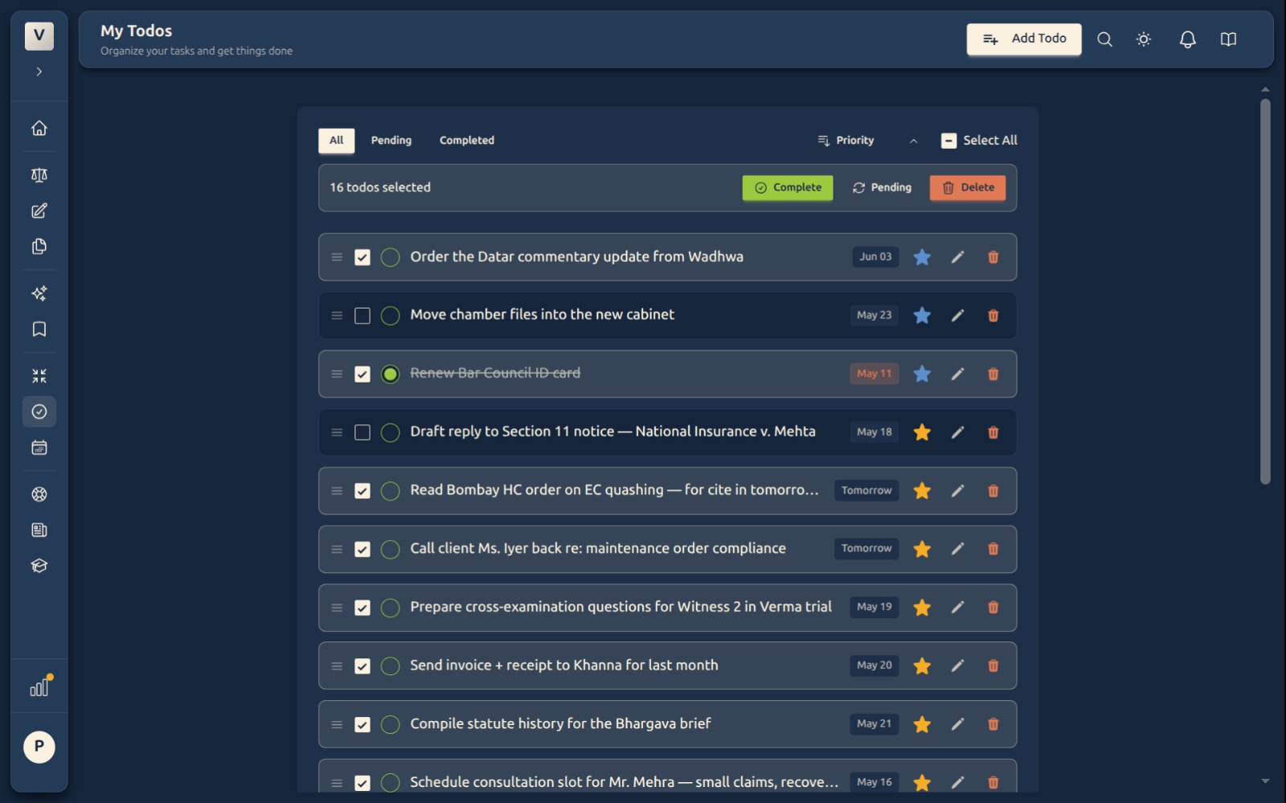Viewport: 1286px width, 803px height.
Task: Edit the Read Bombay HC order todo
Action: pyautogui.click(x=957, y=491)
